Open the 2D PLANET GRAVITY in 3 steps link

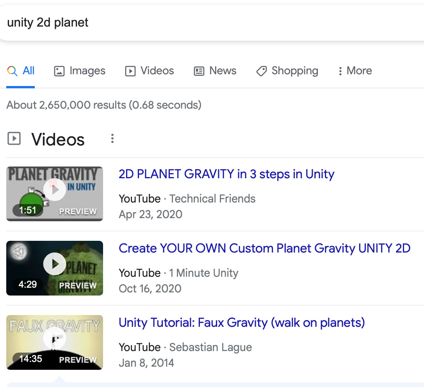click(x=226, y=174)
